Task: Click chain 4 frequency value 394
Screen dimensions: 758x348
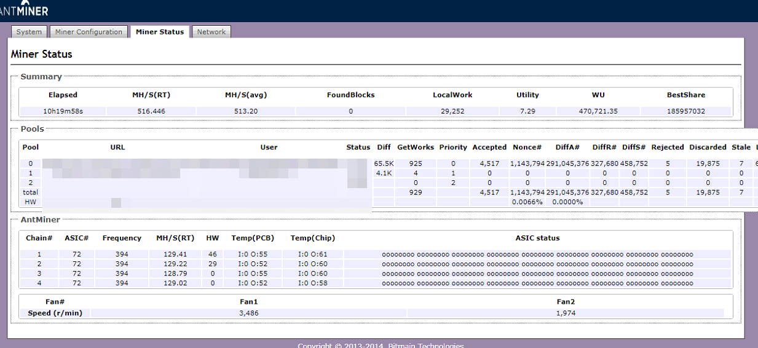Action: [122, 283]
